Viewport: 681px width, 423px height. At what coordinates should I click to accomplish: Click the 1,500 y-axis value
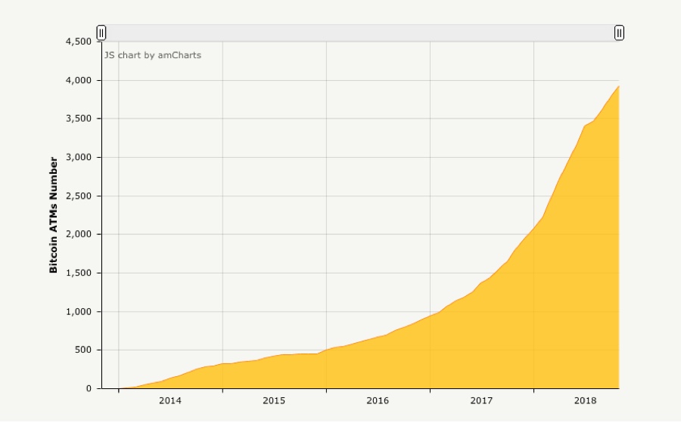79,273
